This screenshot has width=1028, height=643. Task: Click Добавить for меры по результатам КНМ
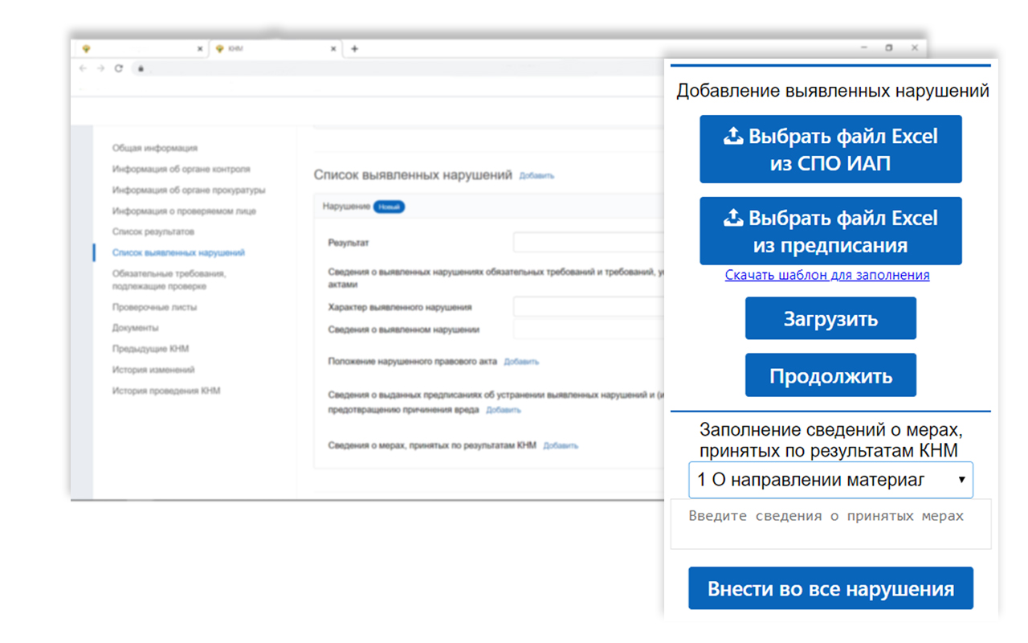coord(561,445)
